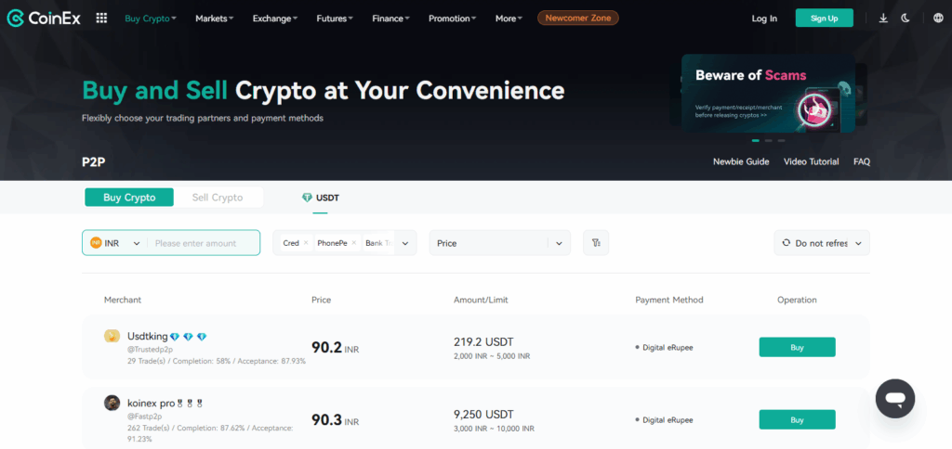Click the koinex pro merchant name
The image size is (952, 449).
click(x=152, y=403)
